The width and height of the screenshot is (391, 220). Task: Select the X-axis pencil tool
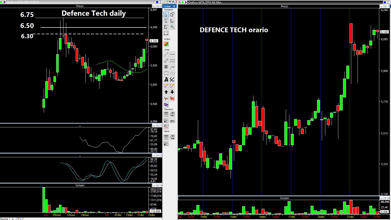[172, 86]
